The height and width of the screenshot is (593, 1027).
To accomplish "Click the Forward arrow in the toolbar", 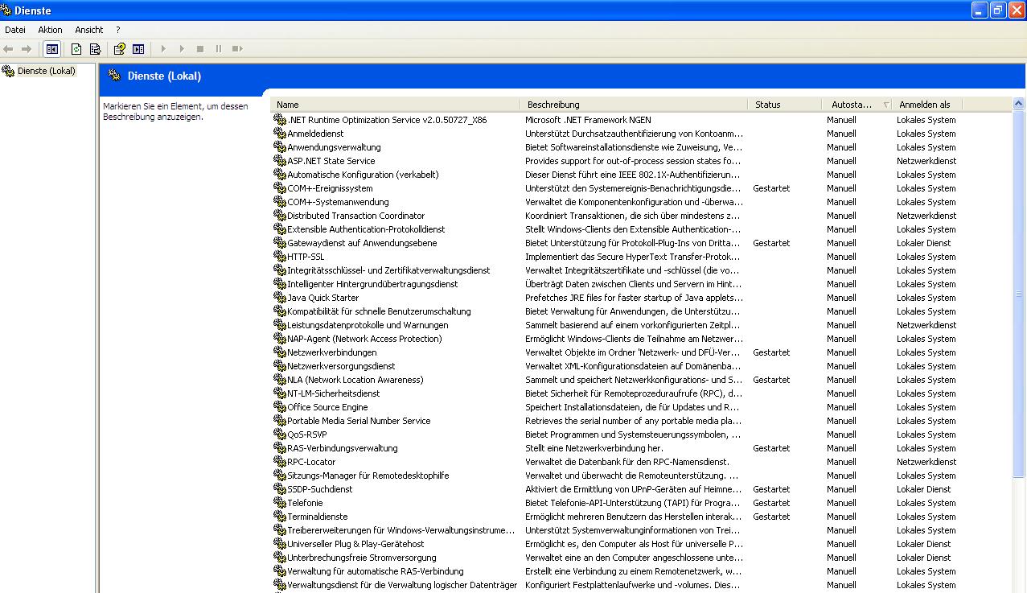I will pyautogui.click(x=27, y=49).
